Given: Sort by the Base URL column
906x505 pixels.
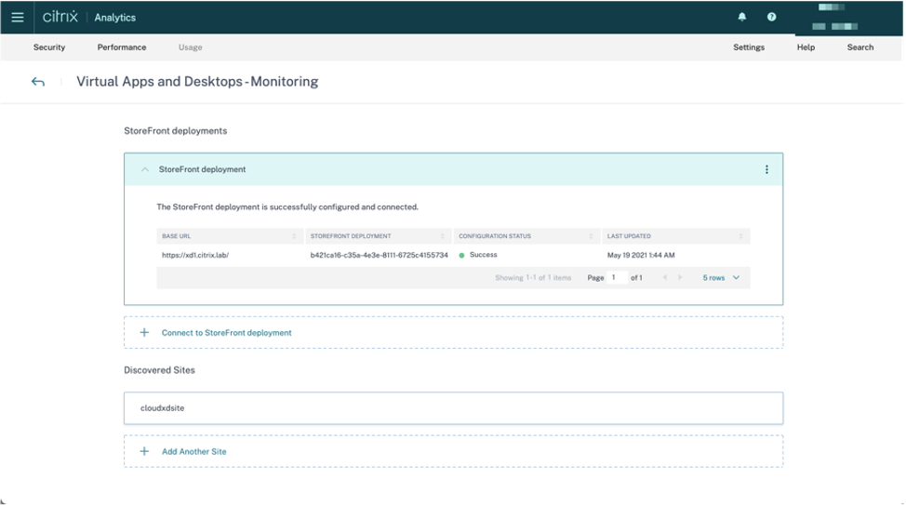Looking at the screenshot, I should pos(294,236).
